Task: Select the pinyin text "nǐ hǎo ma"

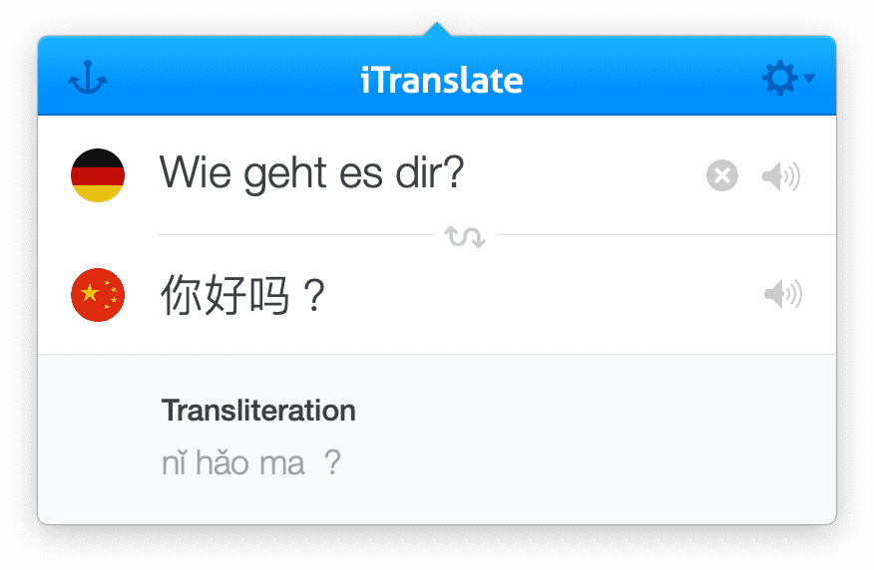Action: (x=233, y=463)
